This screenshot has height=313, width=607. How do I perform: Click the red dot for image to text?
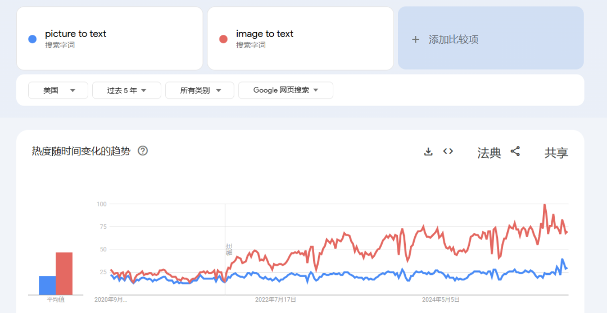(x=223, y=39)
